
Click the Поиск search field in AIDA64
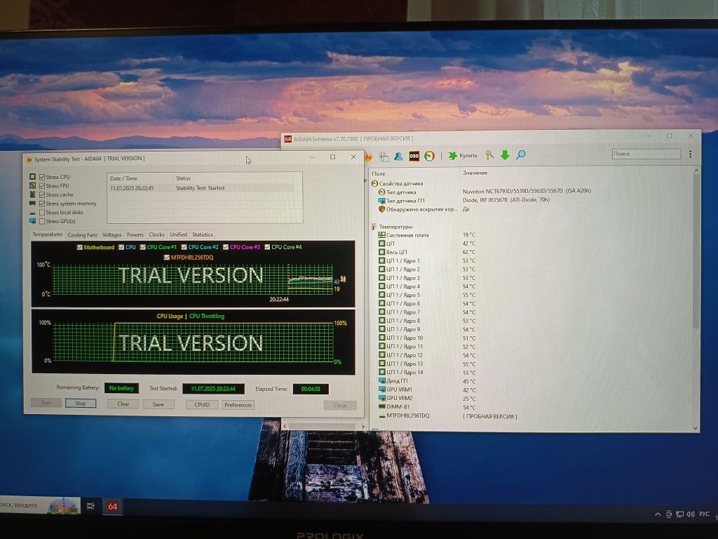click(646, 154)
